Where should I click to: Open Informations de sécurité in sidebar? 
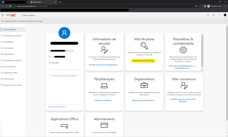[13, 36]
